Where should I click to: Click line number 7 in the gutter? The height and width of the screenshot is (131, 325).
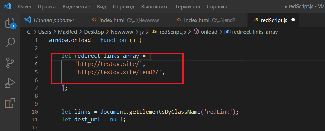[36, 88]
